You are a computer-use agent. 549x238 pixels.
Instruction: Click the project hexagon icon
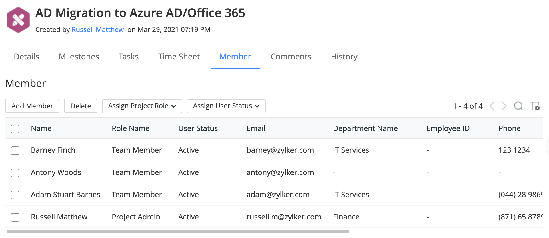18,20
